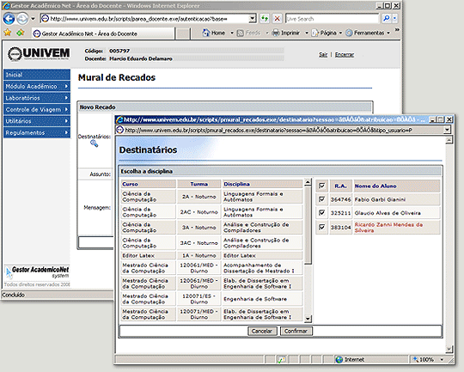Image resolution: width=464 pixels, height=372 pixels.
Task: Click the Refresh page icon
Action: coord(265,19)
